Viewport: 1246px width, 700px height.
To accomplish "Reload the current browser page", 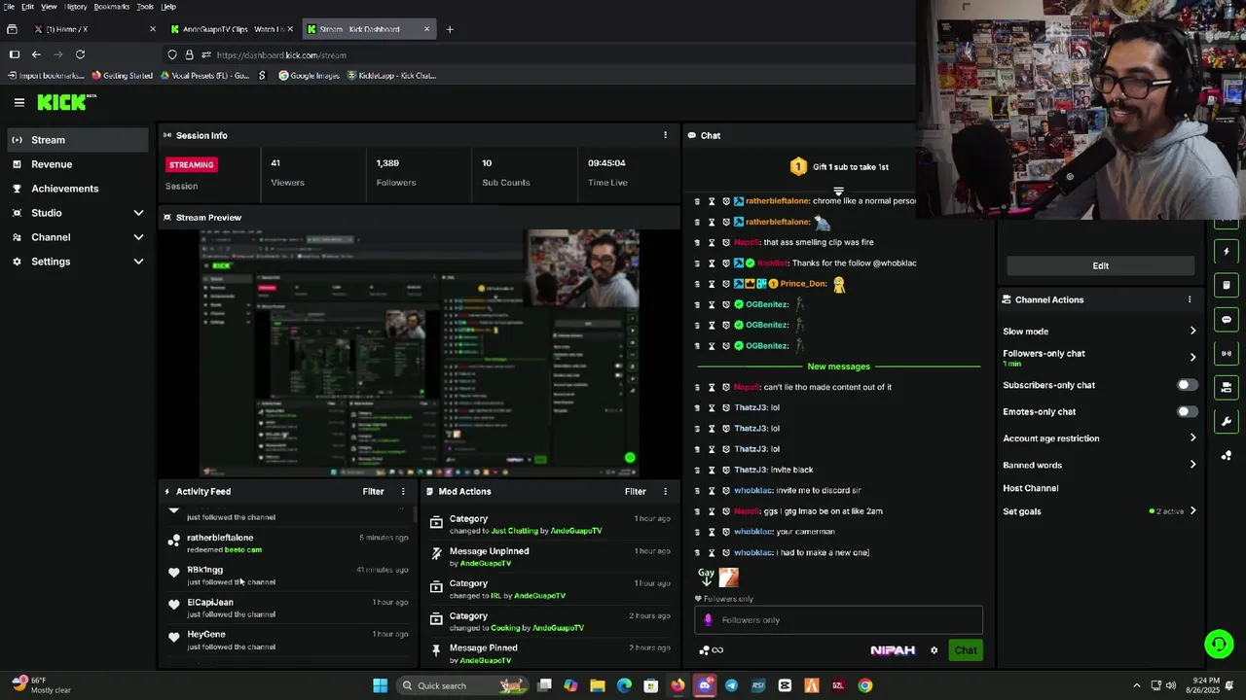I will [x=80, y=54].
